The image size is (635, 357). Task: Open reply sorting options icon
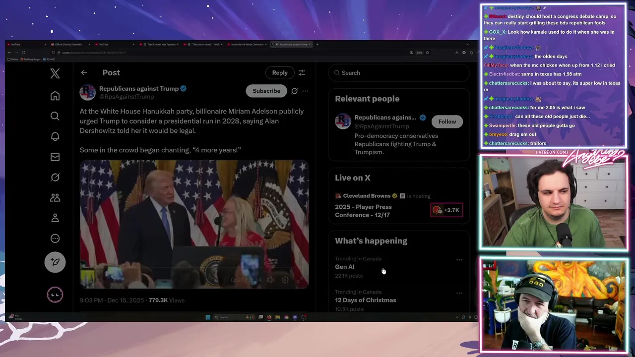[x=302, y=73]
